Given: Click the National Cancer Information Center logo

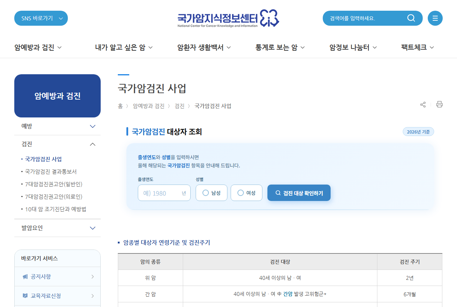Looking at the screenshot, I should pyautogui.click(x=228, y=18).
